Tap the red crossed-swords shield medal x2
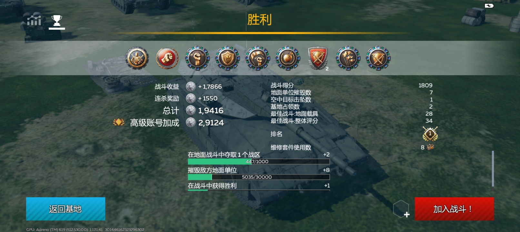 [318, 58]
